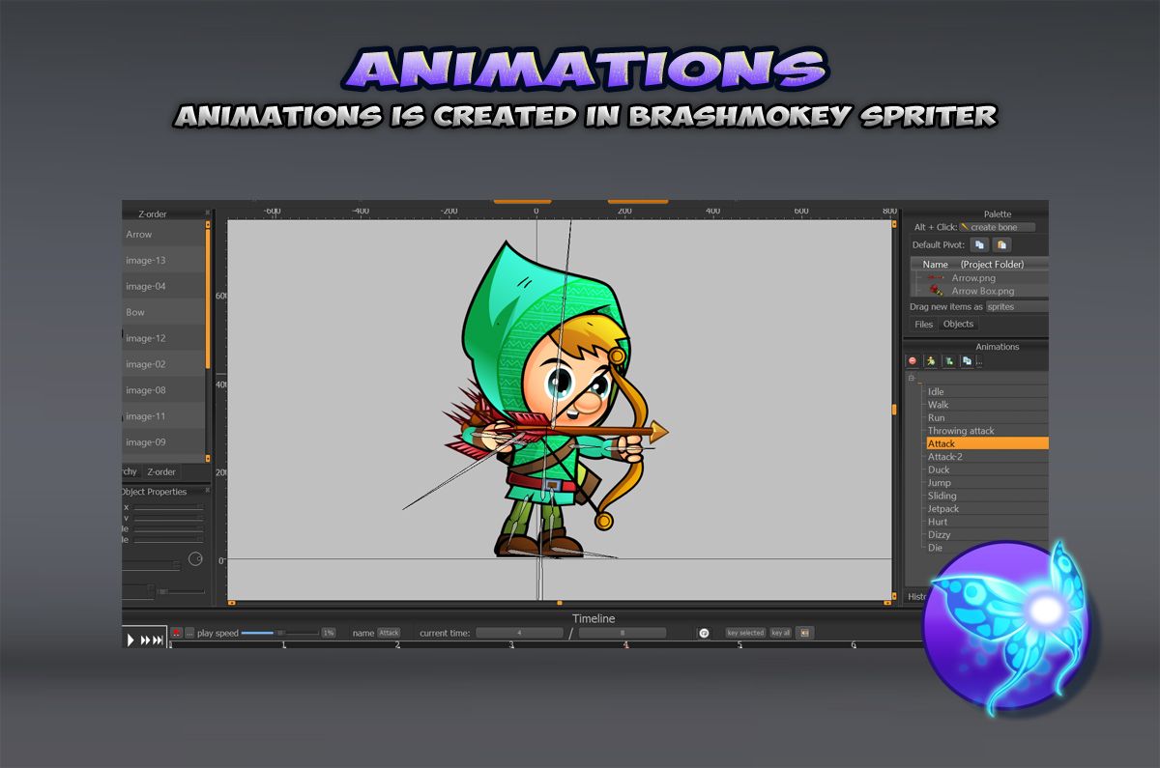The image size is (1160, 768).
Task: Click the red record keyframe icon
Action: [177, 633]
